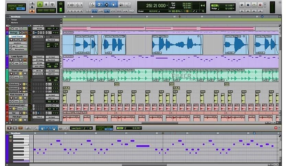Open Lead Synth track selector in MIDI editor
Viewport: 287px width, 166px height.
(x=77, y=128)
